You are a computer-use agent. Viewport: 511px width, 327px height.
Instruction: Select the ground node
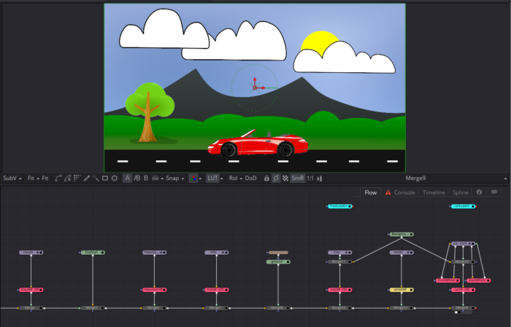(x=278, y=261)
